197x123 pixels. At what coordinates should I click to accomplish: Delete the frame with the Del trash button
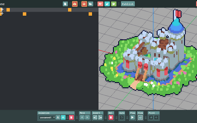tap(111, 117)
